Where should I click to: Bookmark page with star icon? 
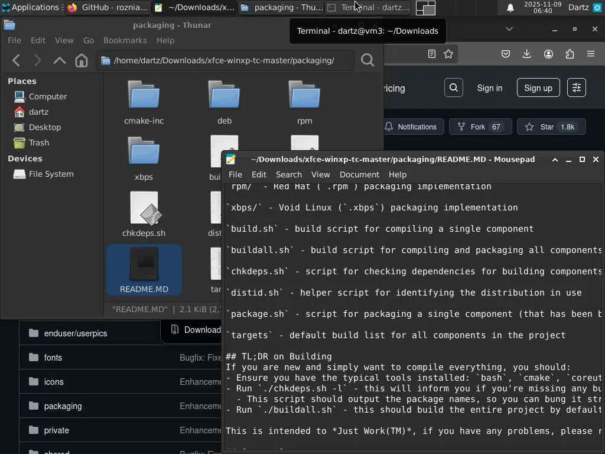(448, 54)
